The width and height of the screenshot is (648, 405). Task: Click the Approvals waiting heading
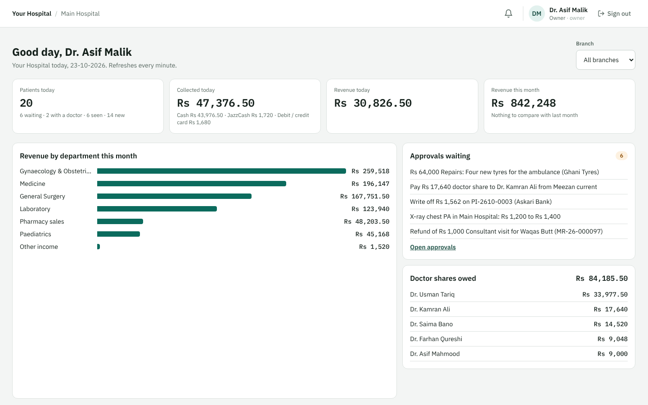click(440, 156)
